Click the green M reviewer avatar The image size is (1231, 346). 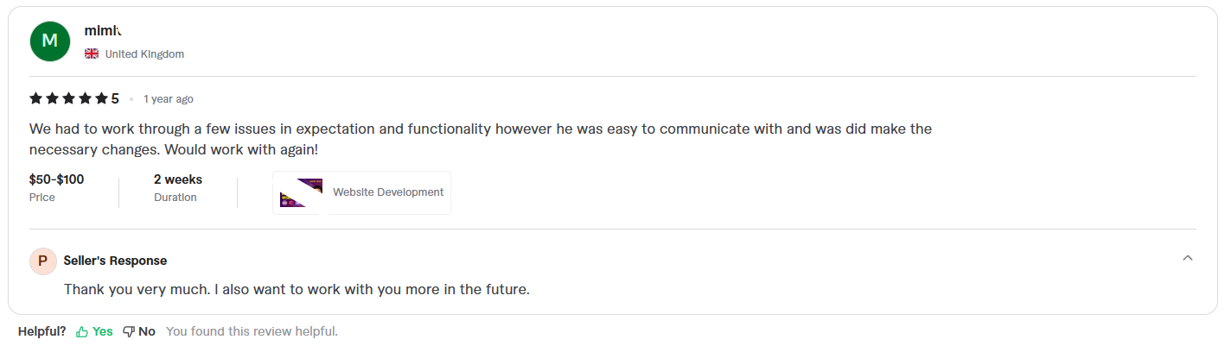tap(50, 41)
